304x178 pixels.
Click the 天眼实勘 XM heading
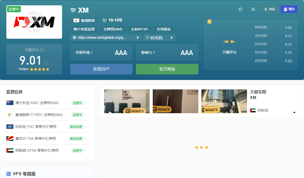[258, 95]
